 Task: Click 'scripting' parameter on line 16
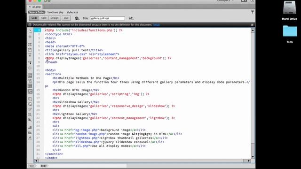pyautogui.click(x=120, y=94)
